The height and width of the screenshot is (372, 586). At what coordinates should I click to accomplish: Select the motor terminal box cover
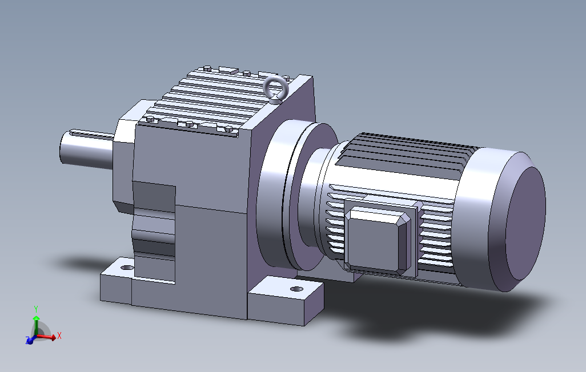click(x=378, y=240)
